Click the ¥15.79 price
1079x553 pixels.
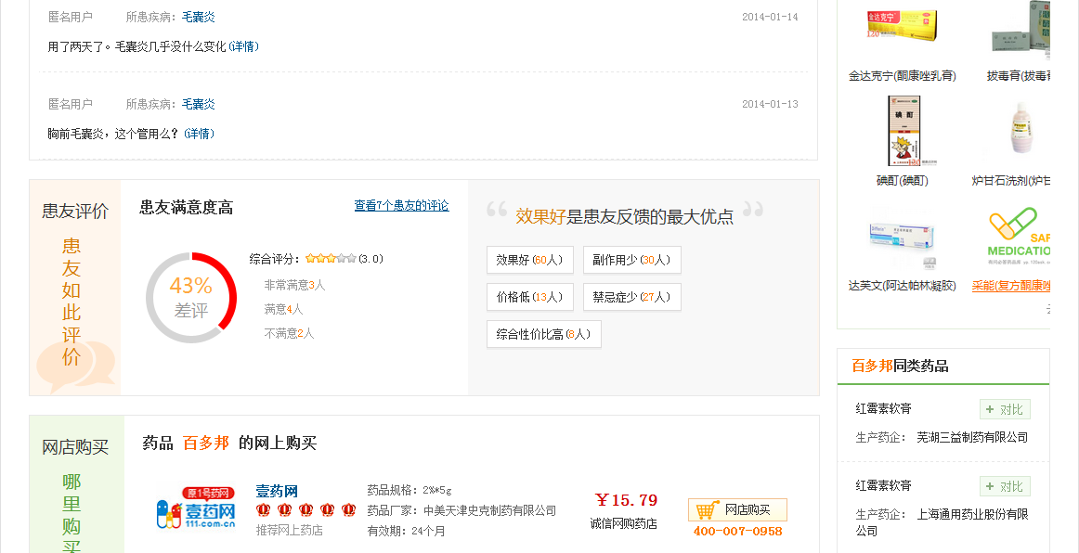pos(626,500)
